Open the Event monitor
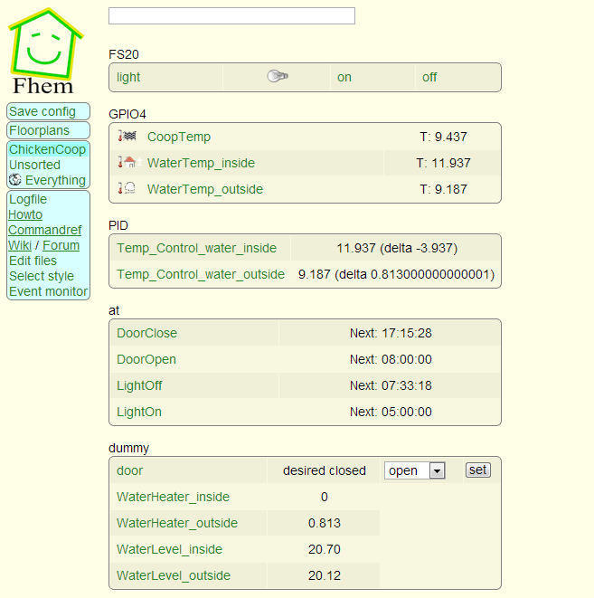The image size is (594, 598). click(49, 291)
